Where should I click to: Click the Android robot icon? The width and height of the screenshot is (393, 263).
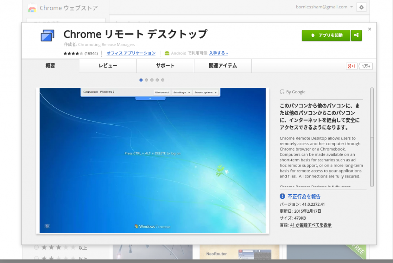[167, 53]
